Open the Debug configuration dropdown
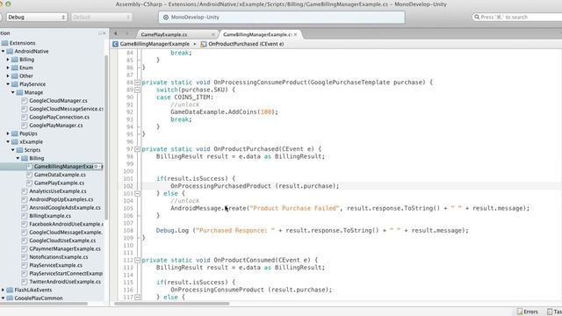Screen dimensions: 562x316 [x=37, y=17]
